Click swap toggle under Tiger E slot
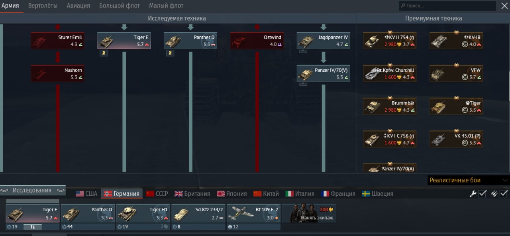The width and height of the screenshot is (510, 236). point(33,227)
